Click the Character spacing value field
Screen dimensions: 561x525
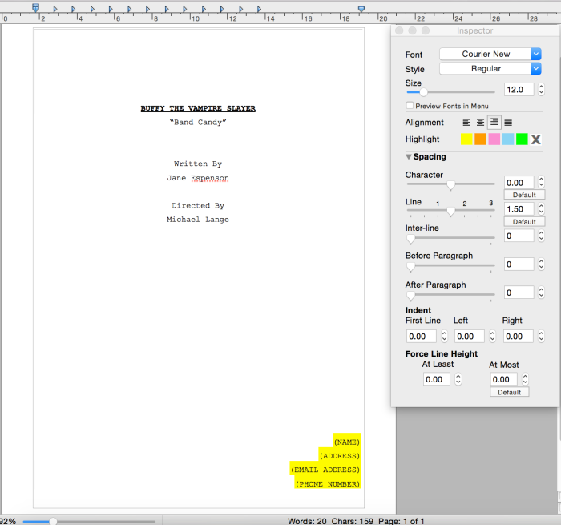point(519,183)
